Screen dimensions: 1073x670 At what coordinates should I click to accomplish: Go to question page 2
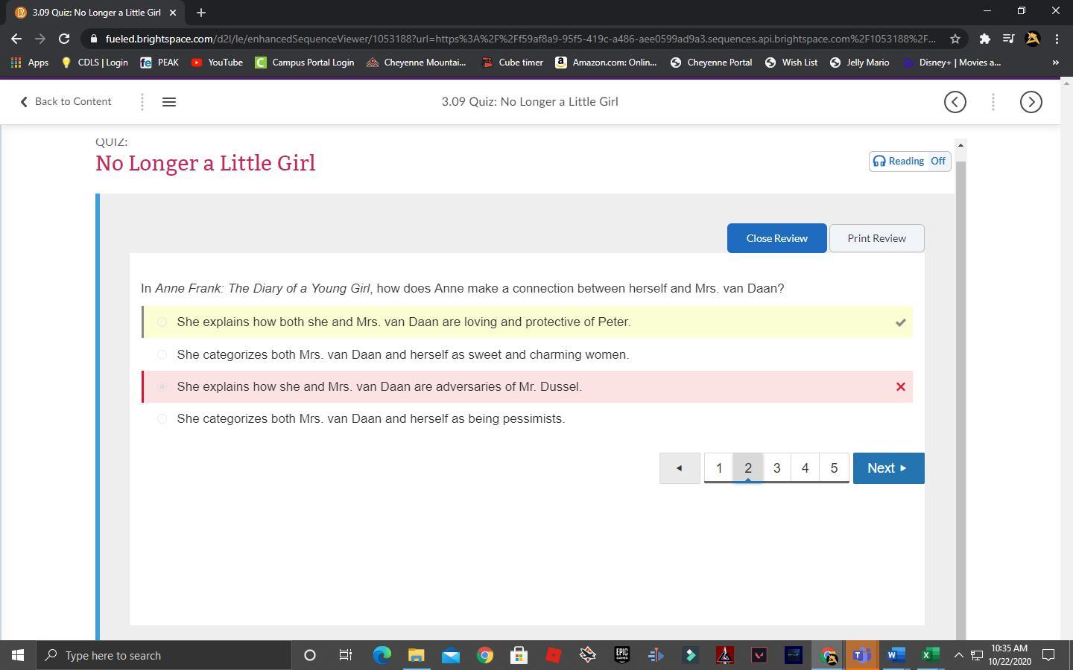(x=748, y=468)
